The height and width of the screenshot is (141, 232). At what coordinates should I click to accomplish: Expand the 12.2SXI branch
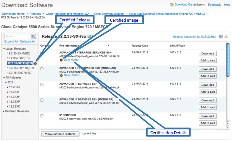[x=7, y=92]
